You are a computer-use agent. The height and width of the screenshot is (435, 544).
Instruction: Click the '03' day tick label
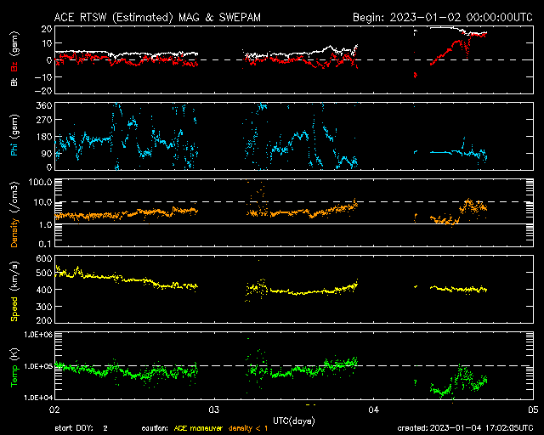pyautogui.click(x=214, y=410)
